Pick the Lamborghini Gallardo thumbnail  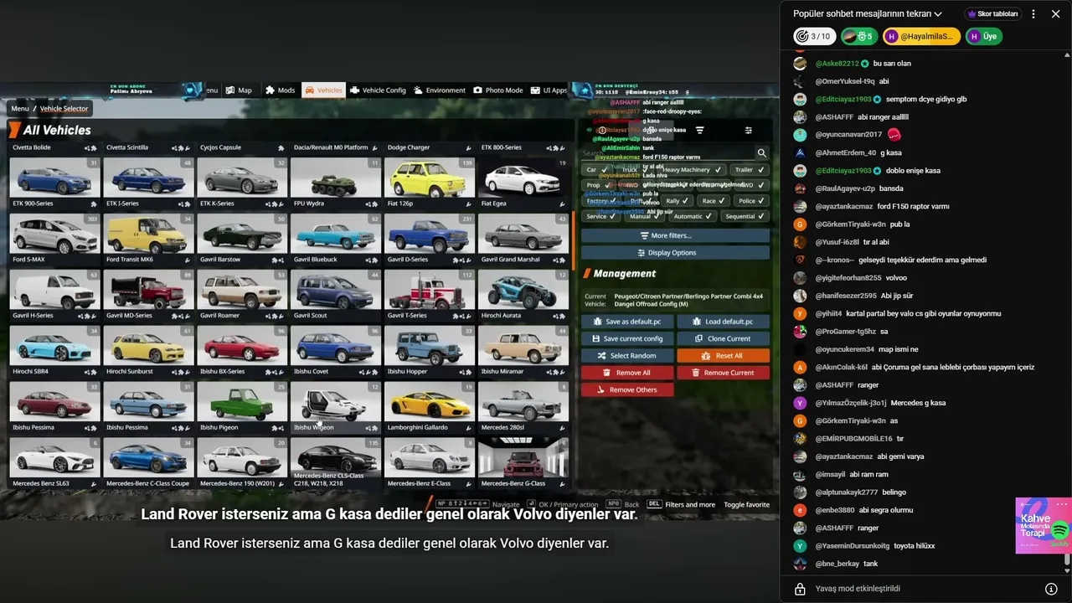(x=429, y=407)
